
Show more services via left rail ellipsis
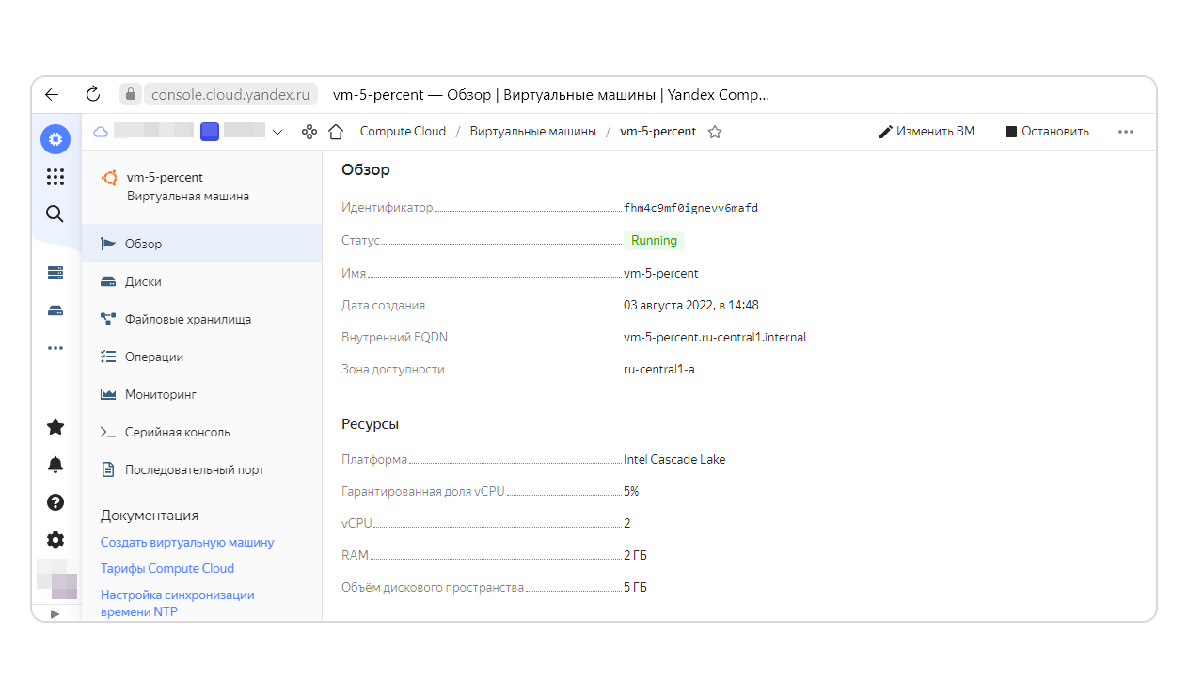point(55,348)
